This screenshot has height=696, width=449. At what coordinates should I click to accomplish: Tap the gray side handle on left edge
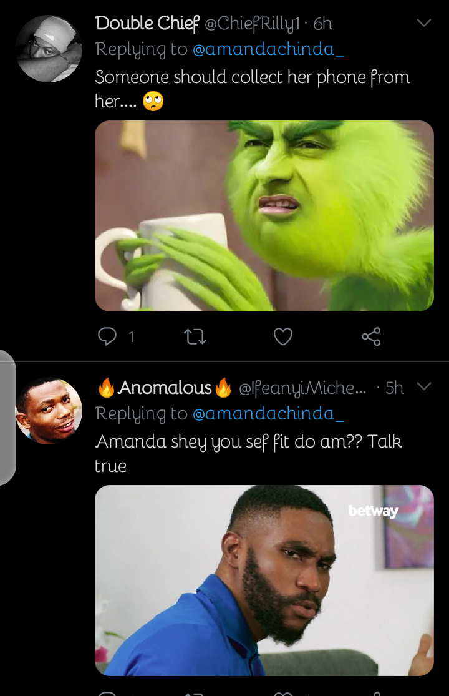click(7, 418)
